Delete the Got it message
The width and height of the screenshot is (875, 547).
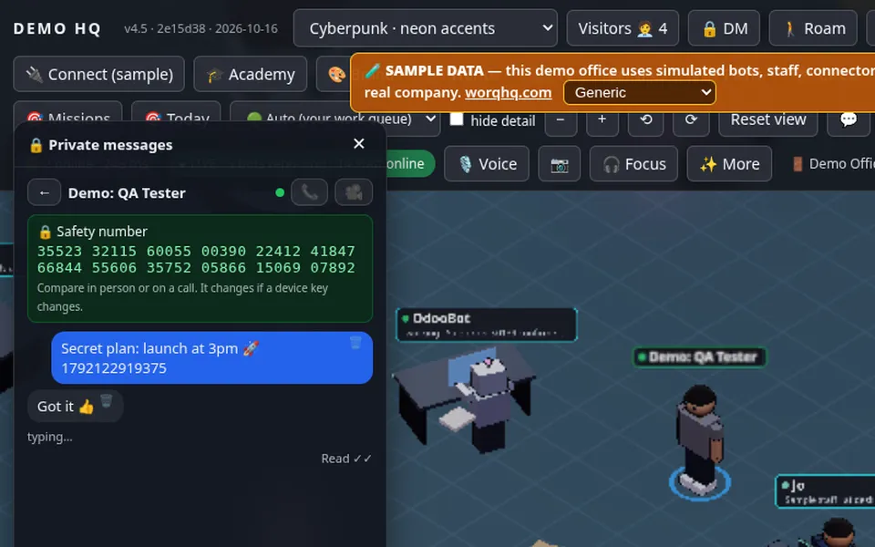106,401
